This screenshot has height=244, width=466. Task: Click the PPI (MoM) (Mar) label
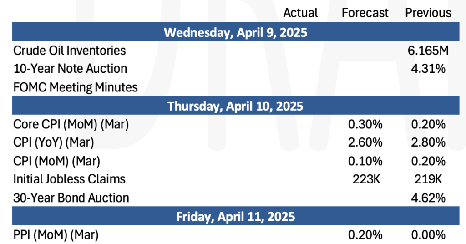tap(56, 235)
